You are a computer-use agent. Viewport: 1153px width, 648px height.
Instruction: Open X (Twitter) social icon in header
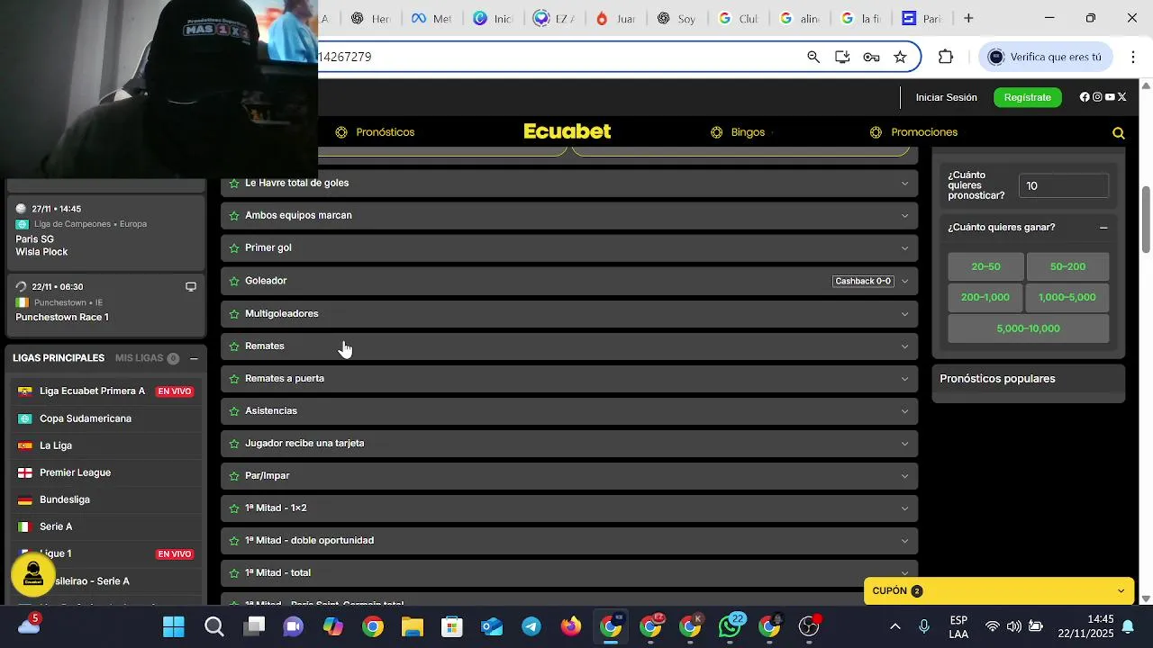[x=1122, y=97]
